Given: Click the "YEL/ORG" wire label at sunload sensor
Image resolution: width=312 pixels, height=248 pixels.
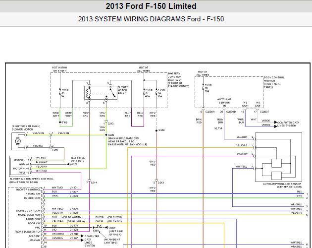Looking at the screenshot, I should (242, 145).
